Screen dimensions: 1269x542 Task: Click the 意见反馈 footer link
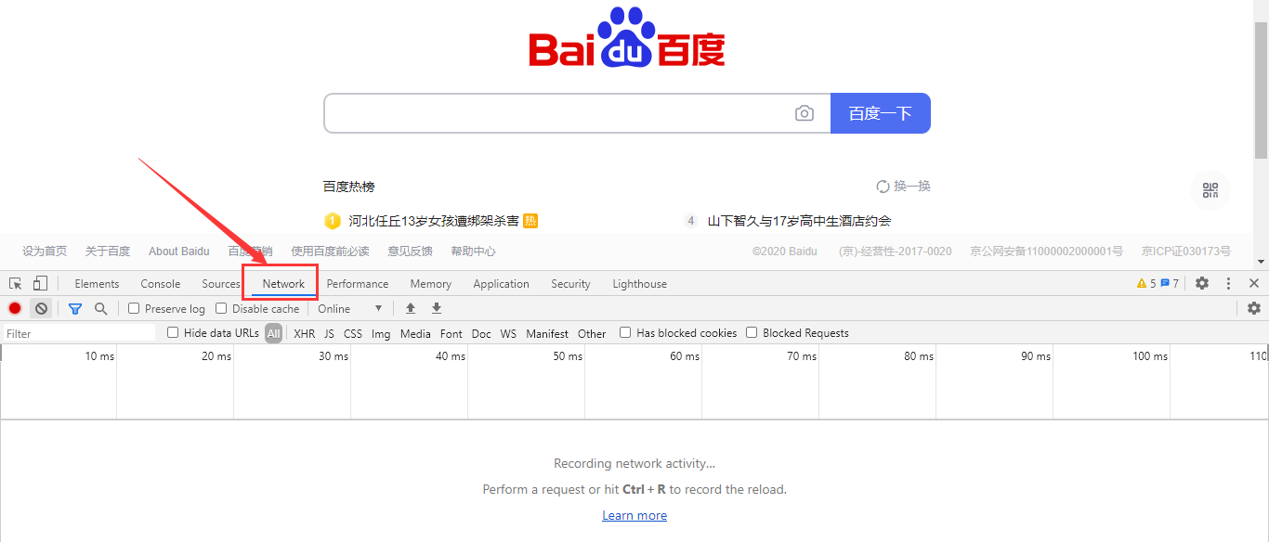coord(410,252)
